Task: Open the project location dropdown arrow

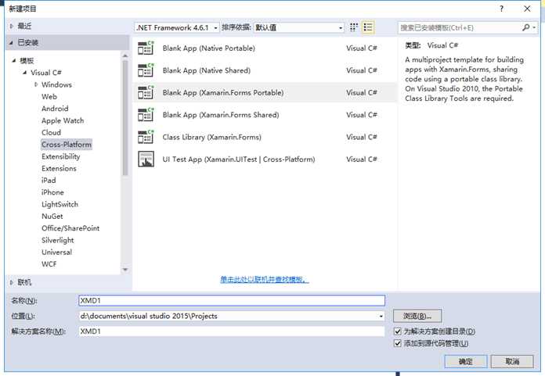Action: [x=381, y=316]
